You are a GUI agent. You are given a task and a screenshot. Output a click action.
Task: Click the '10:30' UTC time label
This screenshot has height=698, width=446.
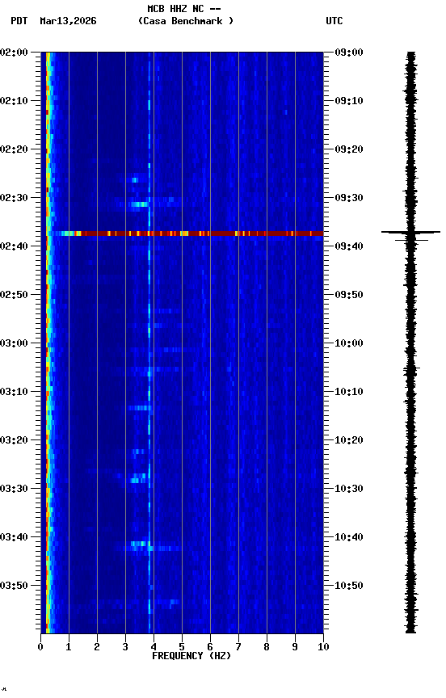coord(349,489)
